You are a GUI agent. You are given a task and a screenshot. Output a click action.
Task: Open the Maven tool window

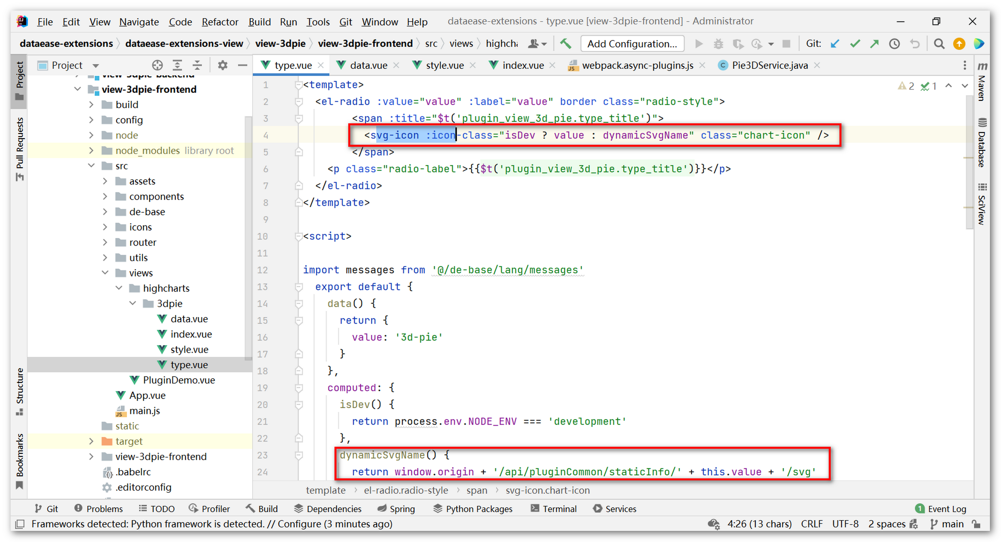(983, 84)
